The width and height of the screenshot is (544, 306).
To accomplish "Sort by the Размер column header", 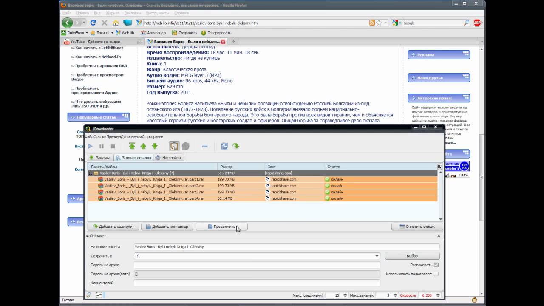I will click(241, 167).
